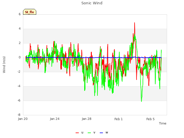Click the y-axis label 0

[x=20, y=57]
